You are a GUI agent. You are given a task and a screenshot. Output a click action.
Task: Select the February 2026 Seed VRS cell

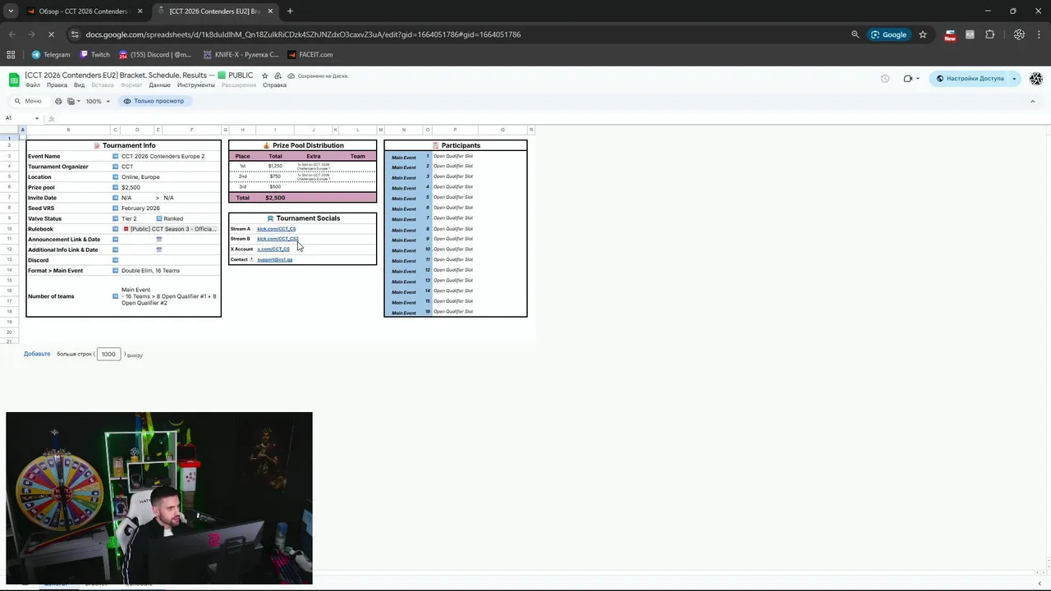click(x=171, y=208)
